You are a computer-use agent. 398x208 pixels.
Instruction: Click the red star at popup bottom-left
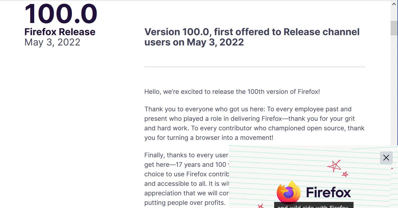pos(260,206)
